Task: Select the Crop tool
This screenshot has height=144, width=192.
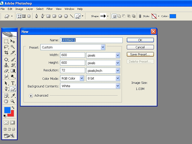Action: [x=6, y=53]
